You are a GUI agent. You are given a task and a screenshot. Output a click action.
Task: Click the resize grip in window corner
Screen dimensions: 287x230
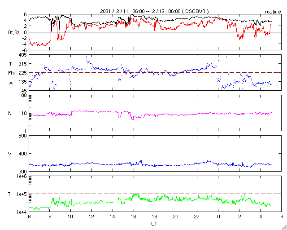tap(284, 227)
